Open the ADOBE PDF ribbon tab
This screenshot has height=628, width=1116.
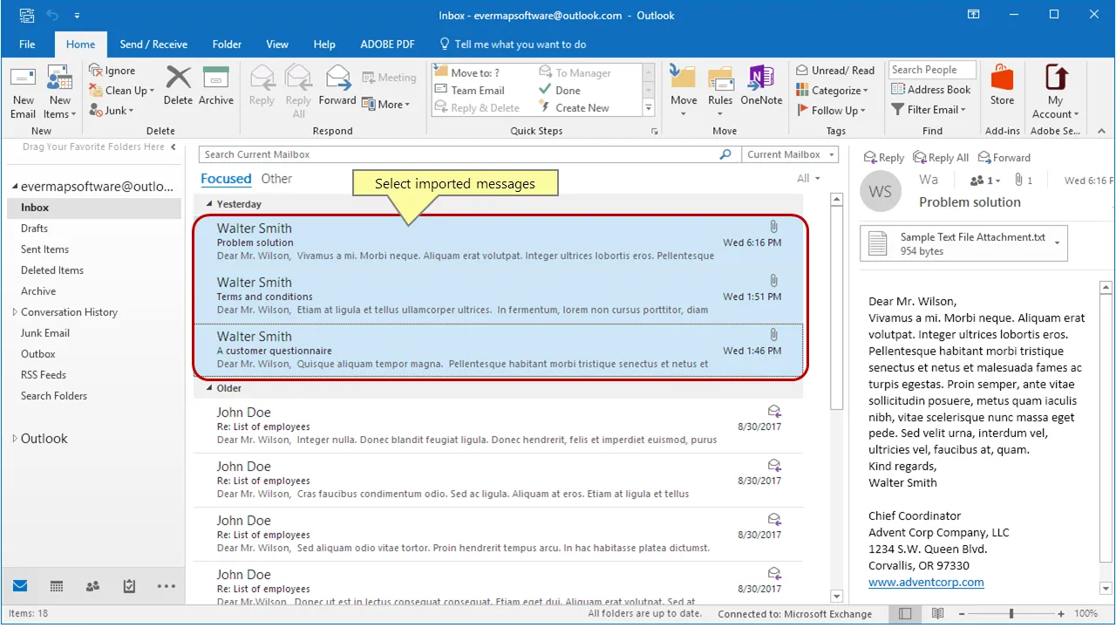coord(387,44)
